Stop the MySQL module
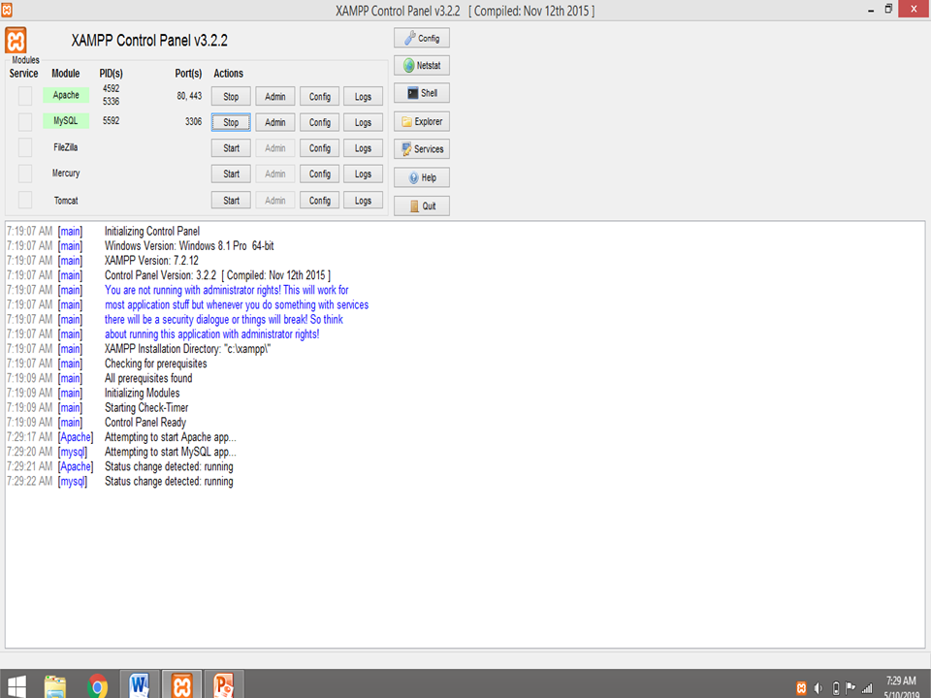Image resolution: width=931 pixels, height=698 pixels. [x=231, y=122]
